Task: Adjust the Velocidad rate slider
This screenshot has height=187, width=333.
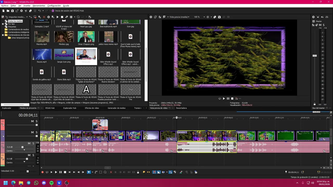Action: tap(28, 171)
